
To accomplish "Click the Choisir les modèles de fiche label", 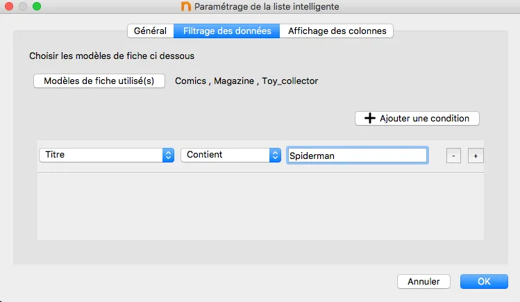I will [112, 54].
